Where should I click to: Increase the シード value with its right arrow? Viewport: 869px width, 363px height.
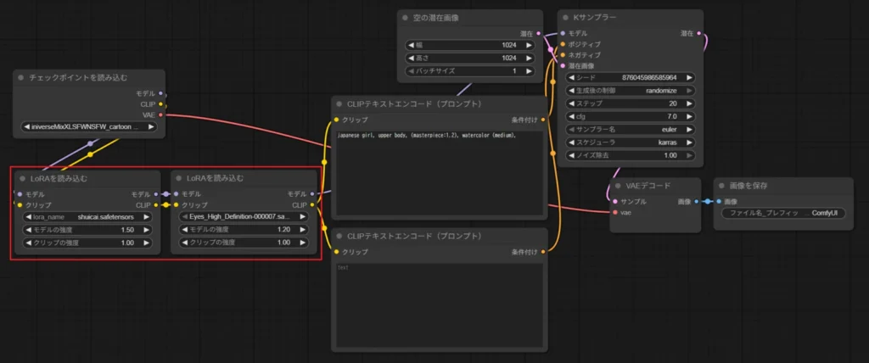pos(689,77)
